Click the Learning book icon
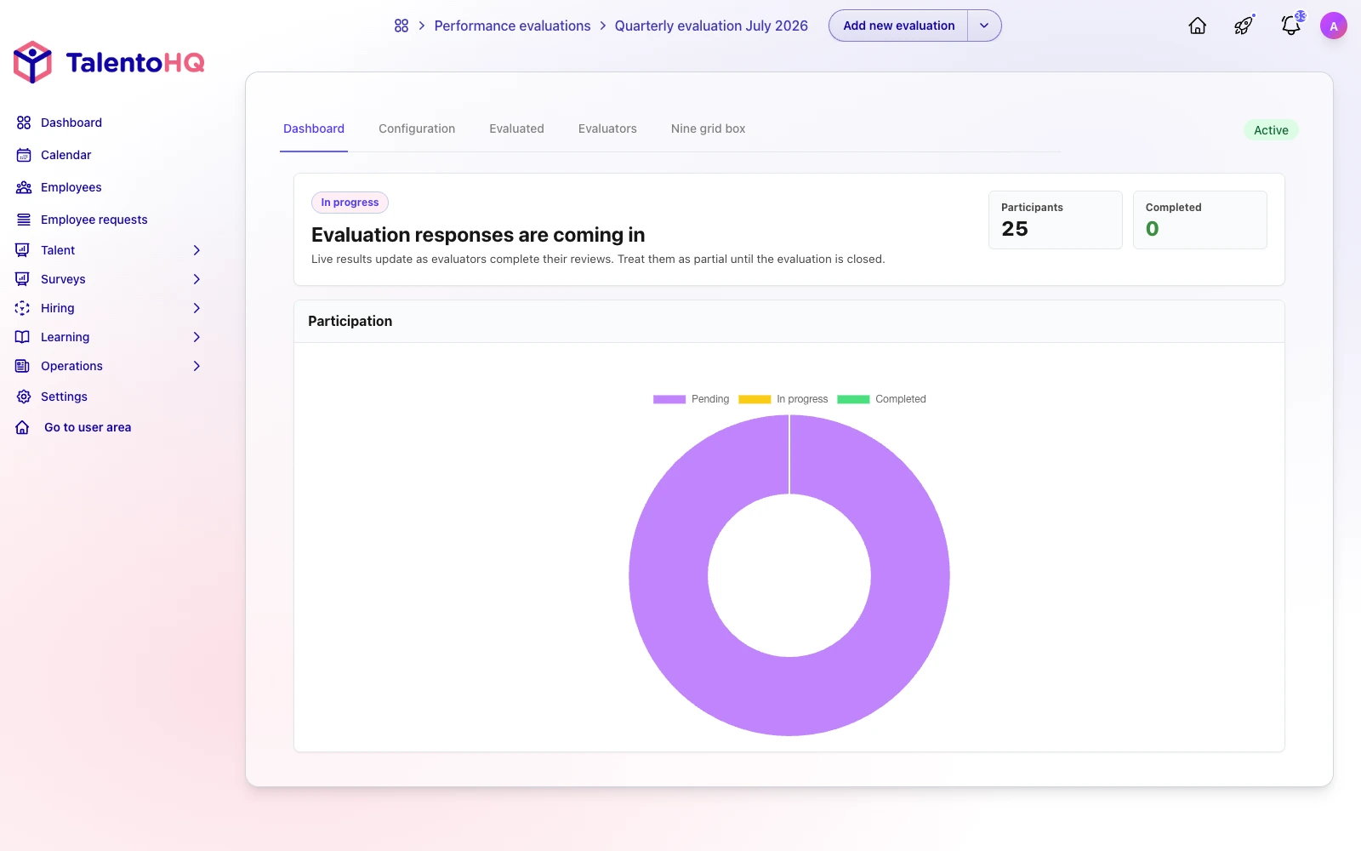Image resolution: width=1361 pixels, height=851 pixels. 22,337
